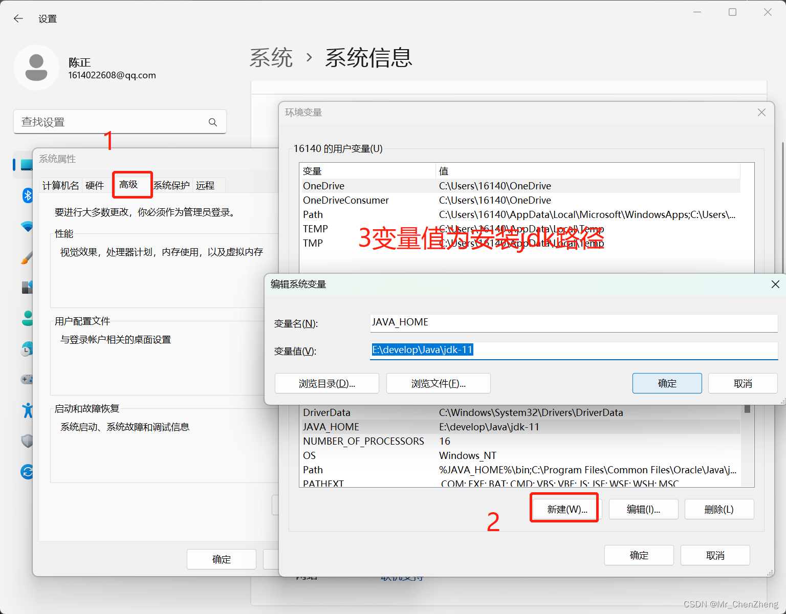Click 新建(W)... system variable button
The width and height of the screenshot is (786, 614).
pyautogui.click(x=567, y=509)
